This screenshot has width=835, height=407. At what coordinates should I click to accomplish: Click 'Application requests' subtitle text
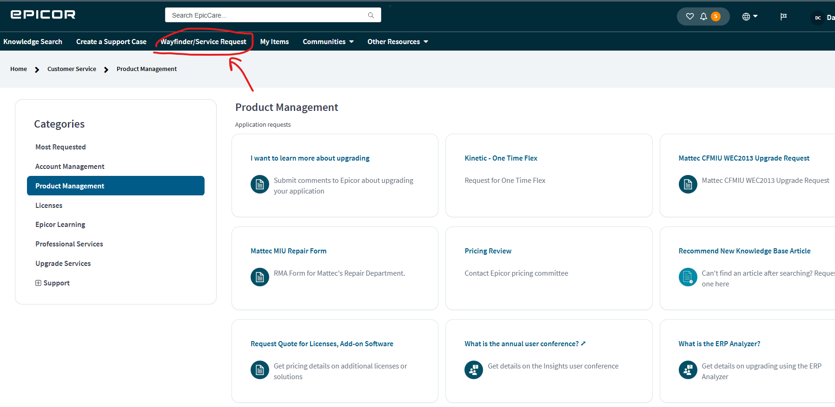pos(263,124)
